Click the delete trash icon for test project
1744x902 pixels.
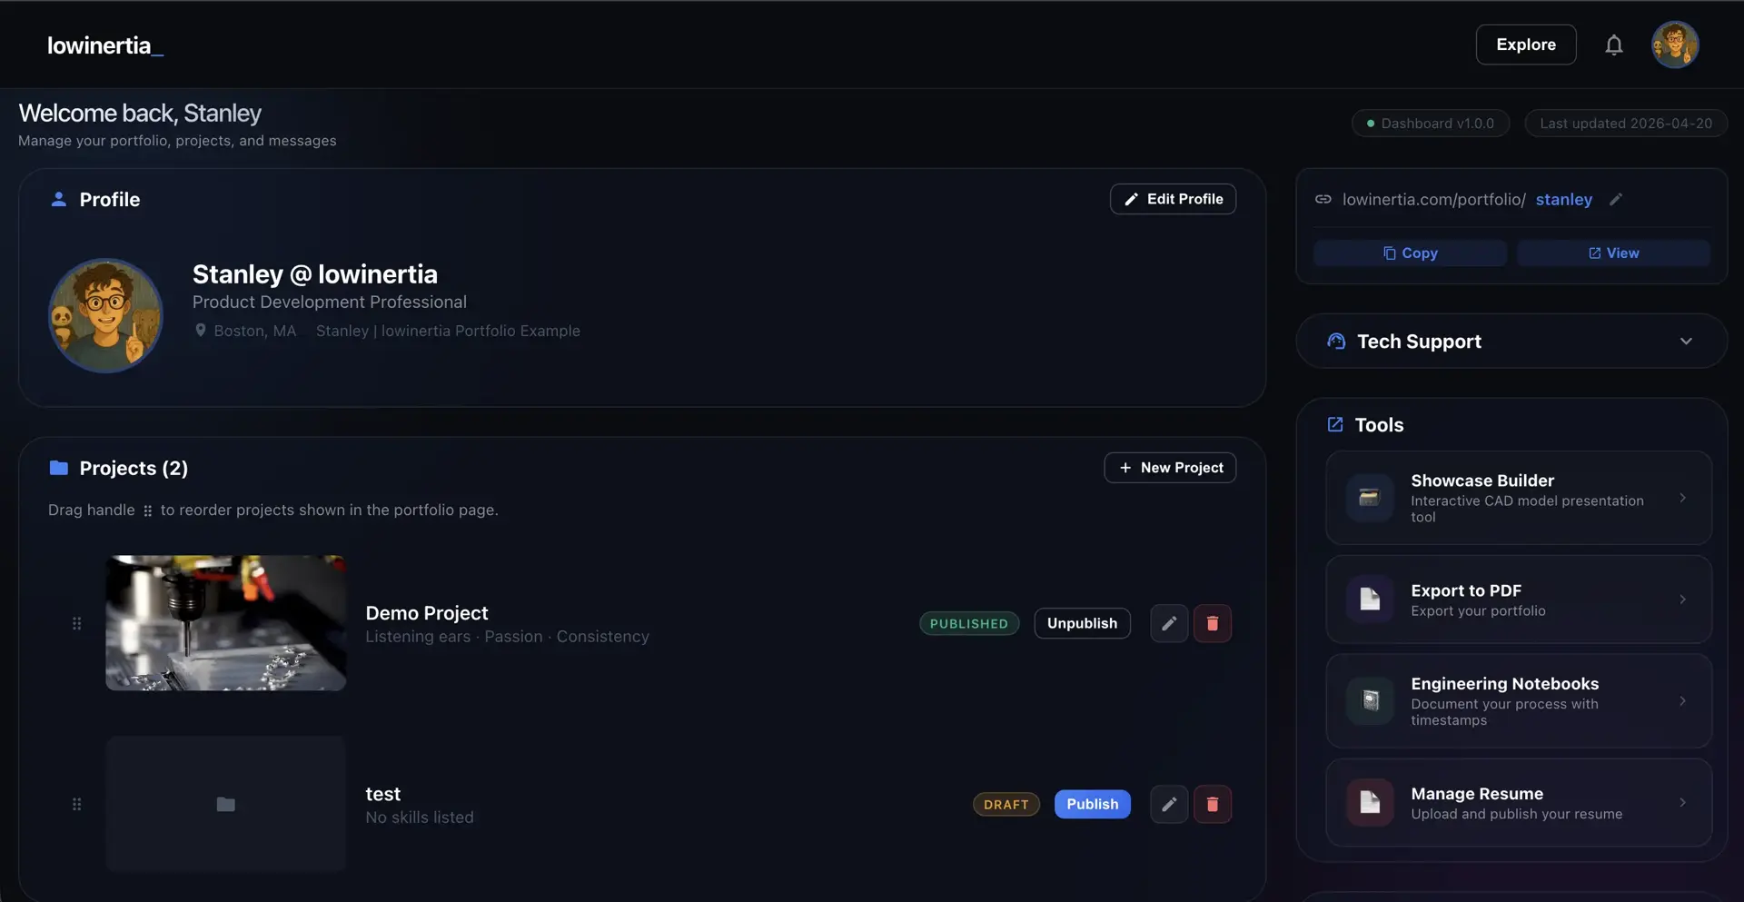click(1212, 804)
